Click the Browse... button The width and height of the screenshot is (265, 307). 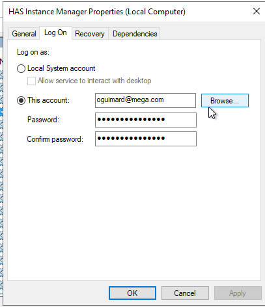(x=225, y=101)
